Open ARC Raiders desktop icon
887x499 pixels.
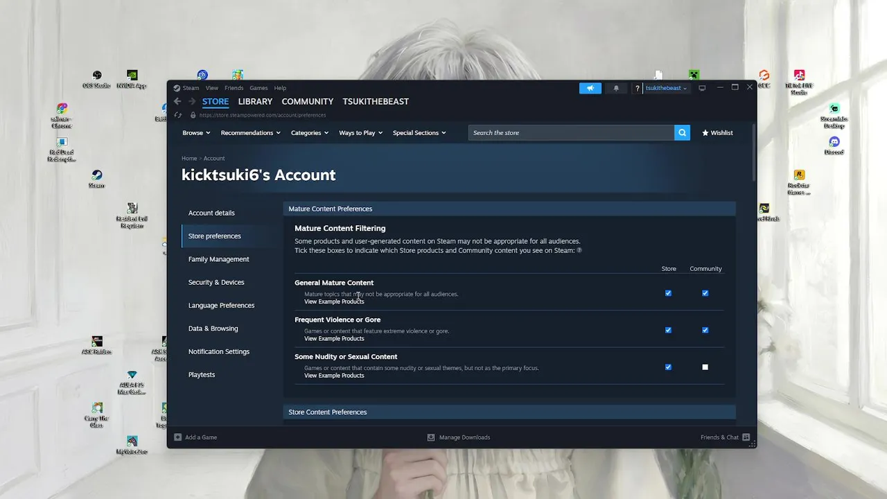[x=97, y=344]
